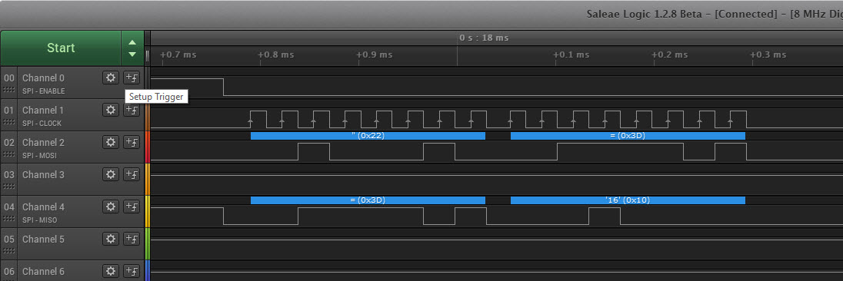Image resolution: width=843 pixels, height=281 pixels.
Task: Click the SPI - MOSI label
Action: pos(39,156)
